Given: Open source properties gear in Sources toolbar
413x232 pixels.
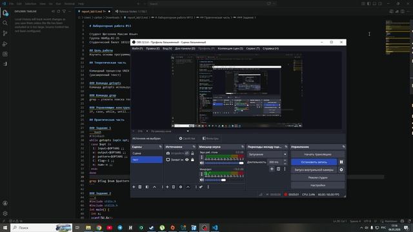Looking at the screenshot, I should coord(181,187).
